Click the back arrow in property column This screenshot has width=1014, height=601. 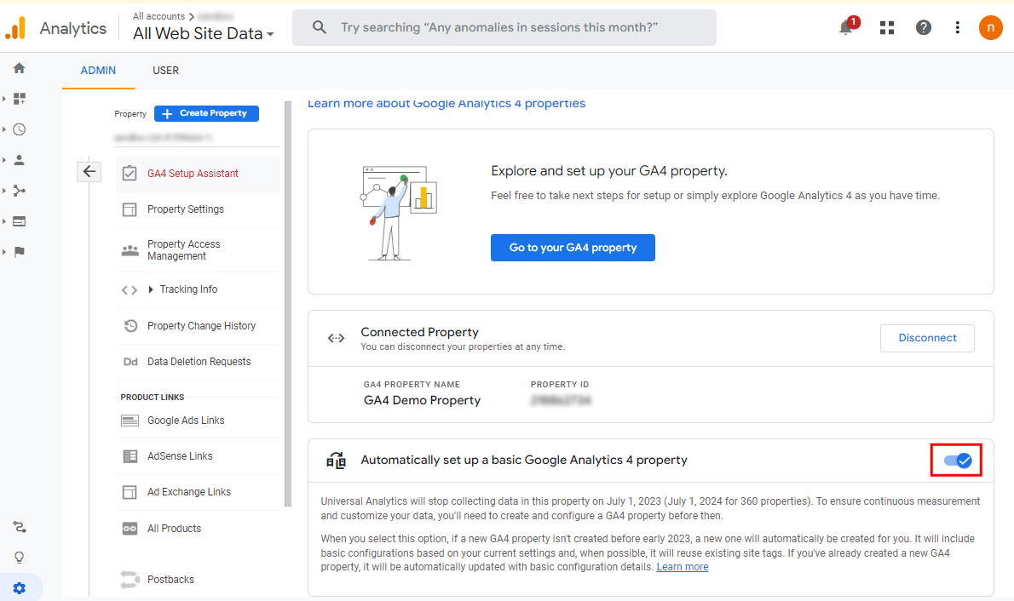click(89, 172)
